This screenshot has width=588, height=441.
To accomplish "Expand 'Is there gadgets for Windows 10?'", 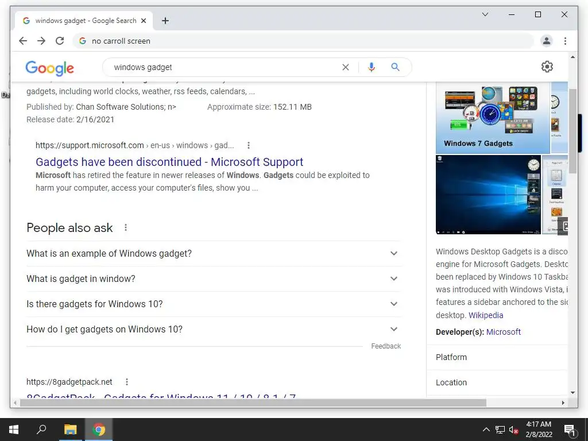I will [x=213, y=304].
